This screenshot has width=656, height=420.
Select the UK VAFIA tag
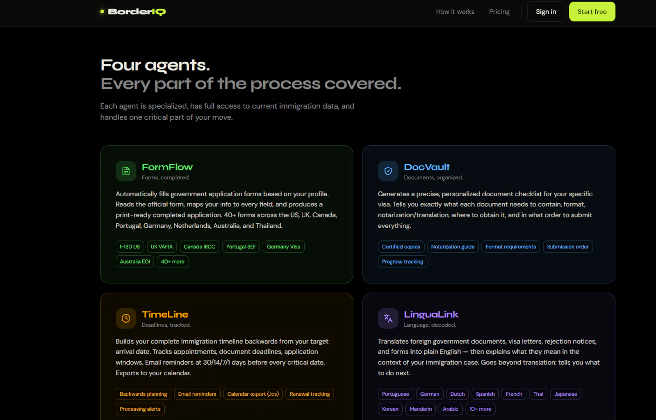pyautogui.click(x=162, y=247)
